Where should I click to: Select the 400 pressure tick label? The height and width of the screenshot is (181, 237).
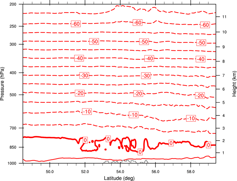pyautogui.click(x=13, y=73)
